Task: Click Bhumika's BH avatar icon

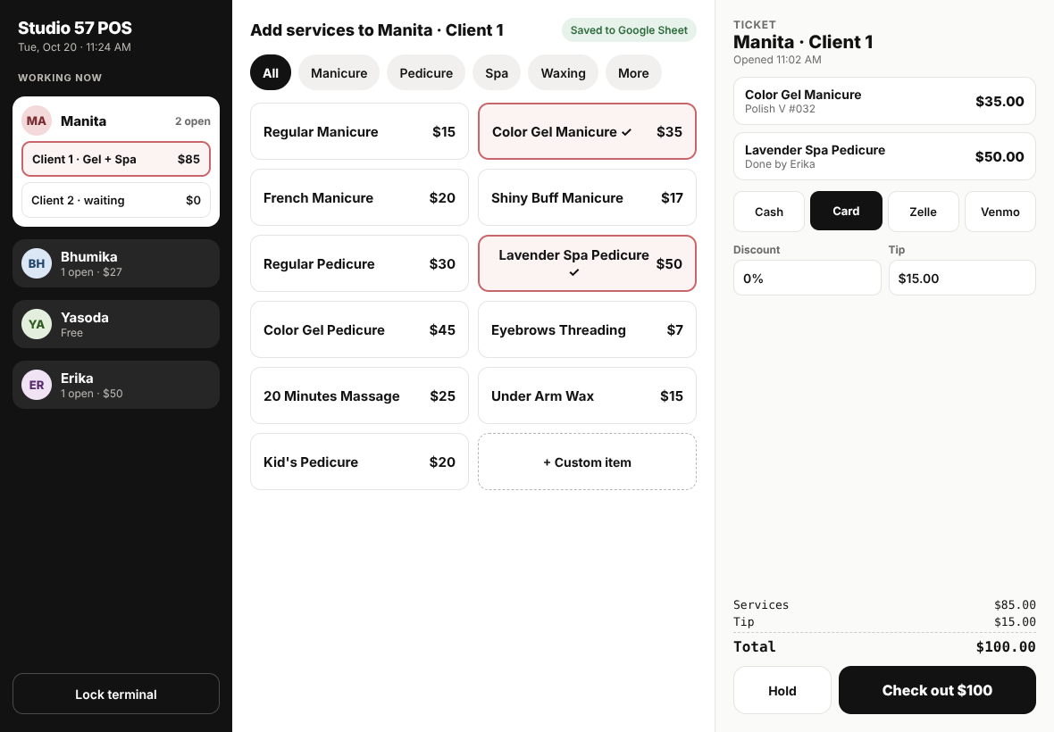Action: pyautogui.click(x=37, y=263)
